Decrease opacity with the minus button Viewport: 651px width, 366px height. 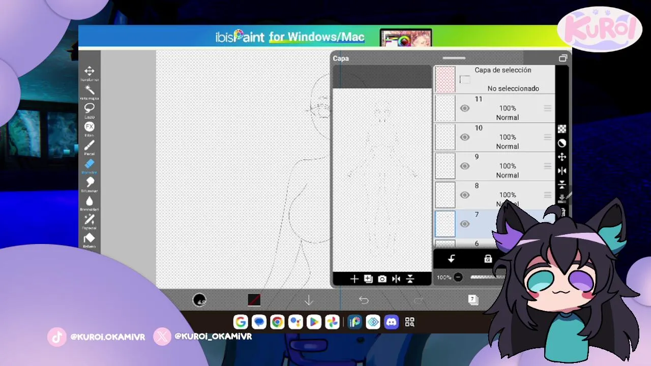(458, 278)
